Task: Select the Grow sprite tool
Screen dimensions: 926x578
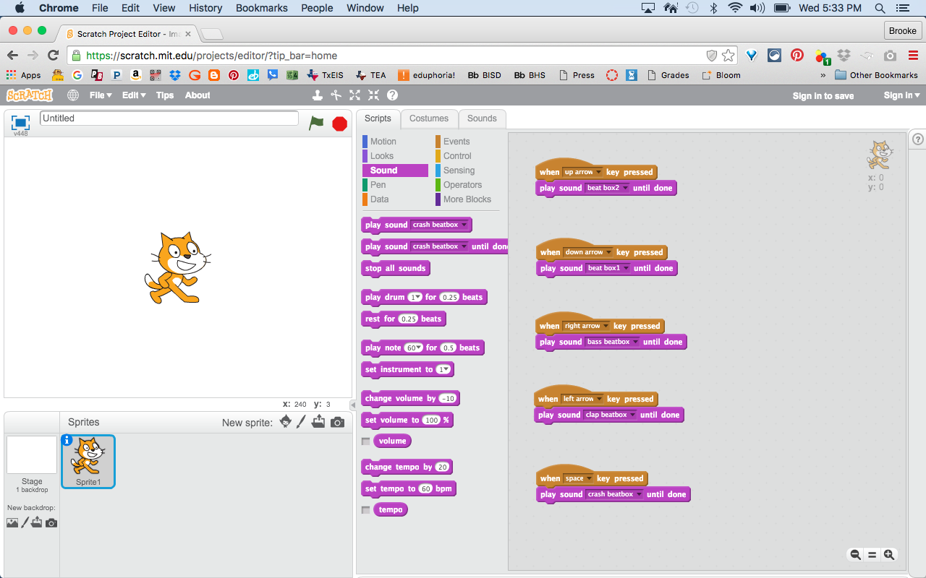Action: 354,95
